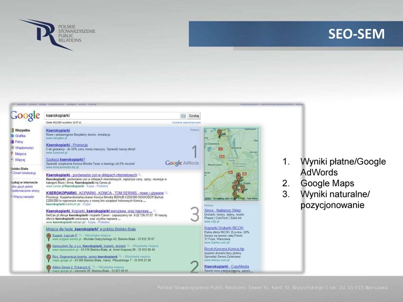Open Kopiarki Drukarki RICOH side ad

click(x=224, y=228)
